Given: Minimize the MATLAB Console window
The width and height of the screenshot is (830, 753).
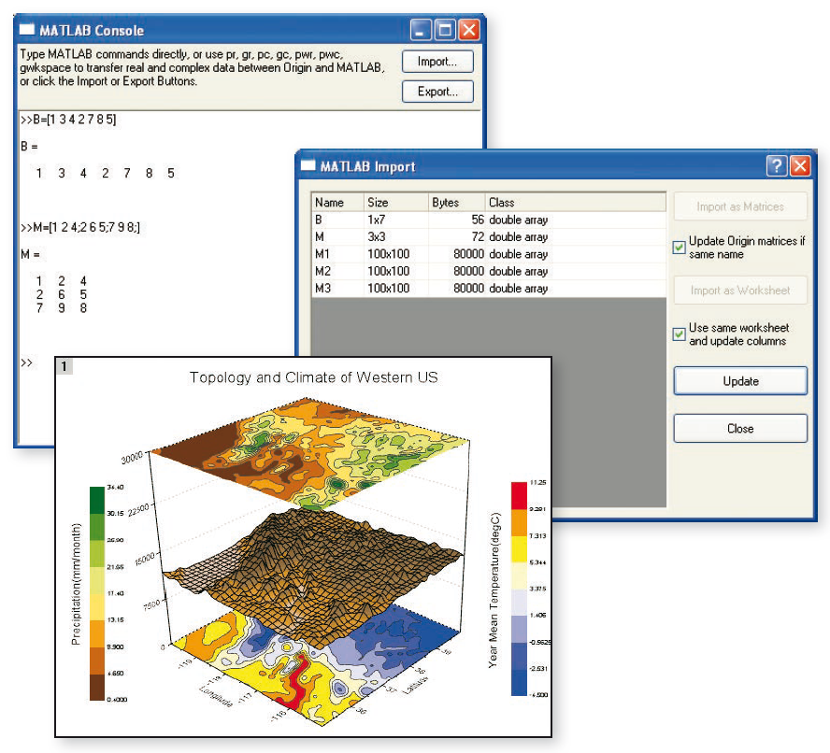Looking at the screenshot, I should click(421, 30).
